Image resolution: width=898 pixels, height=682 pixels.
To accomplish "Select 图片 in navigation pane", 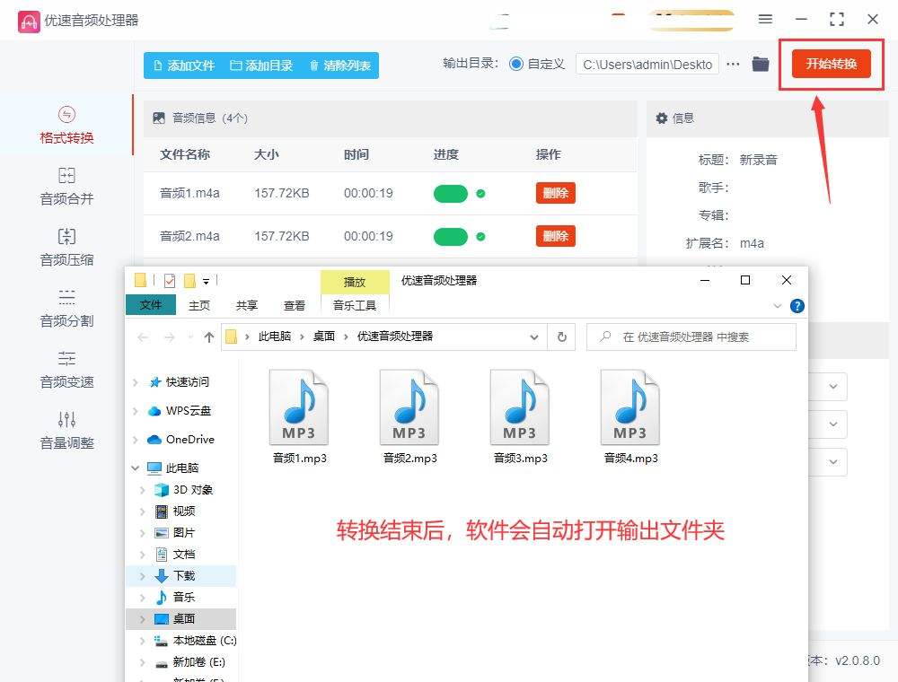I will [184, 533].
